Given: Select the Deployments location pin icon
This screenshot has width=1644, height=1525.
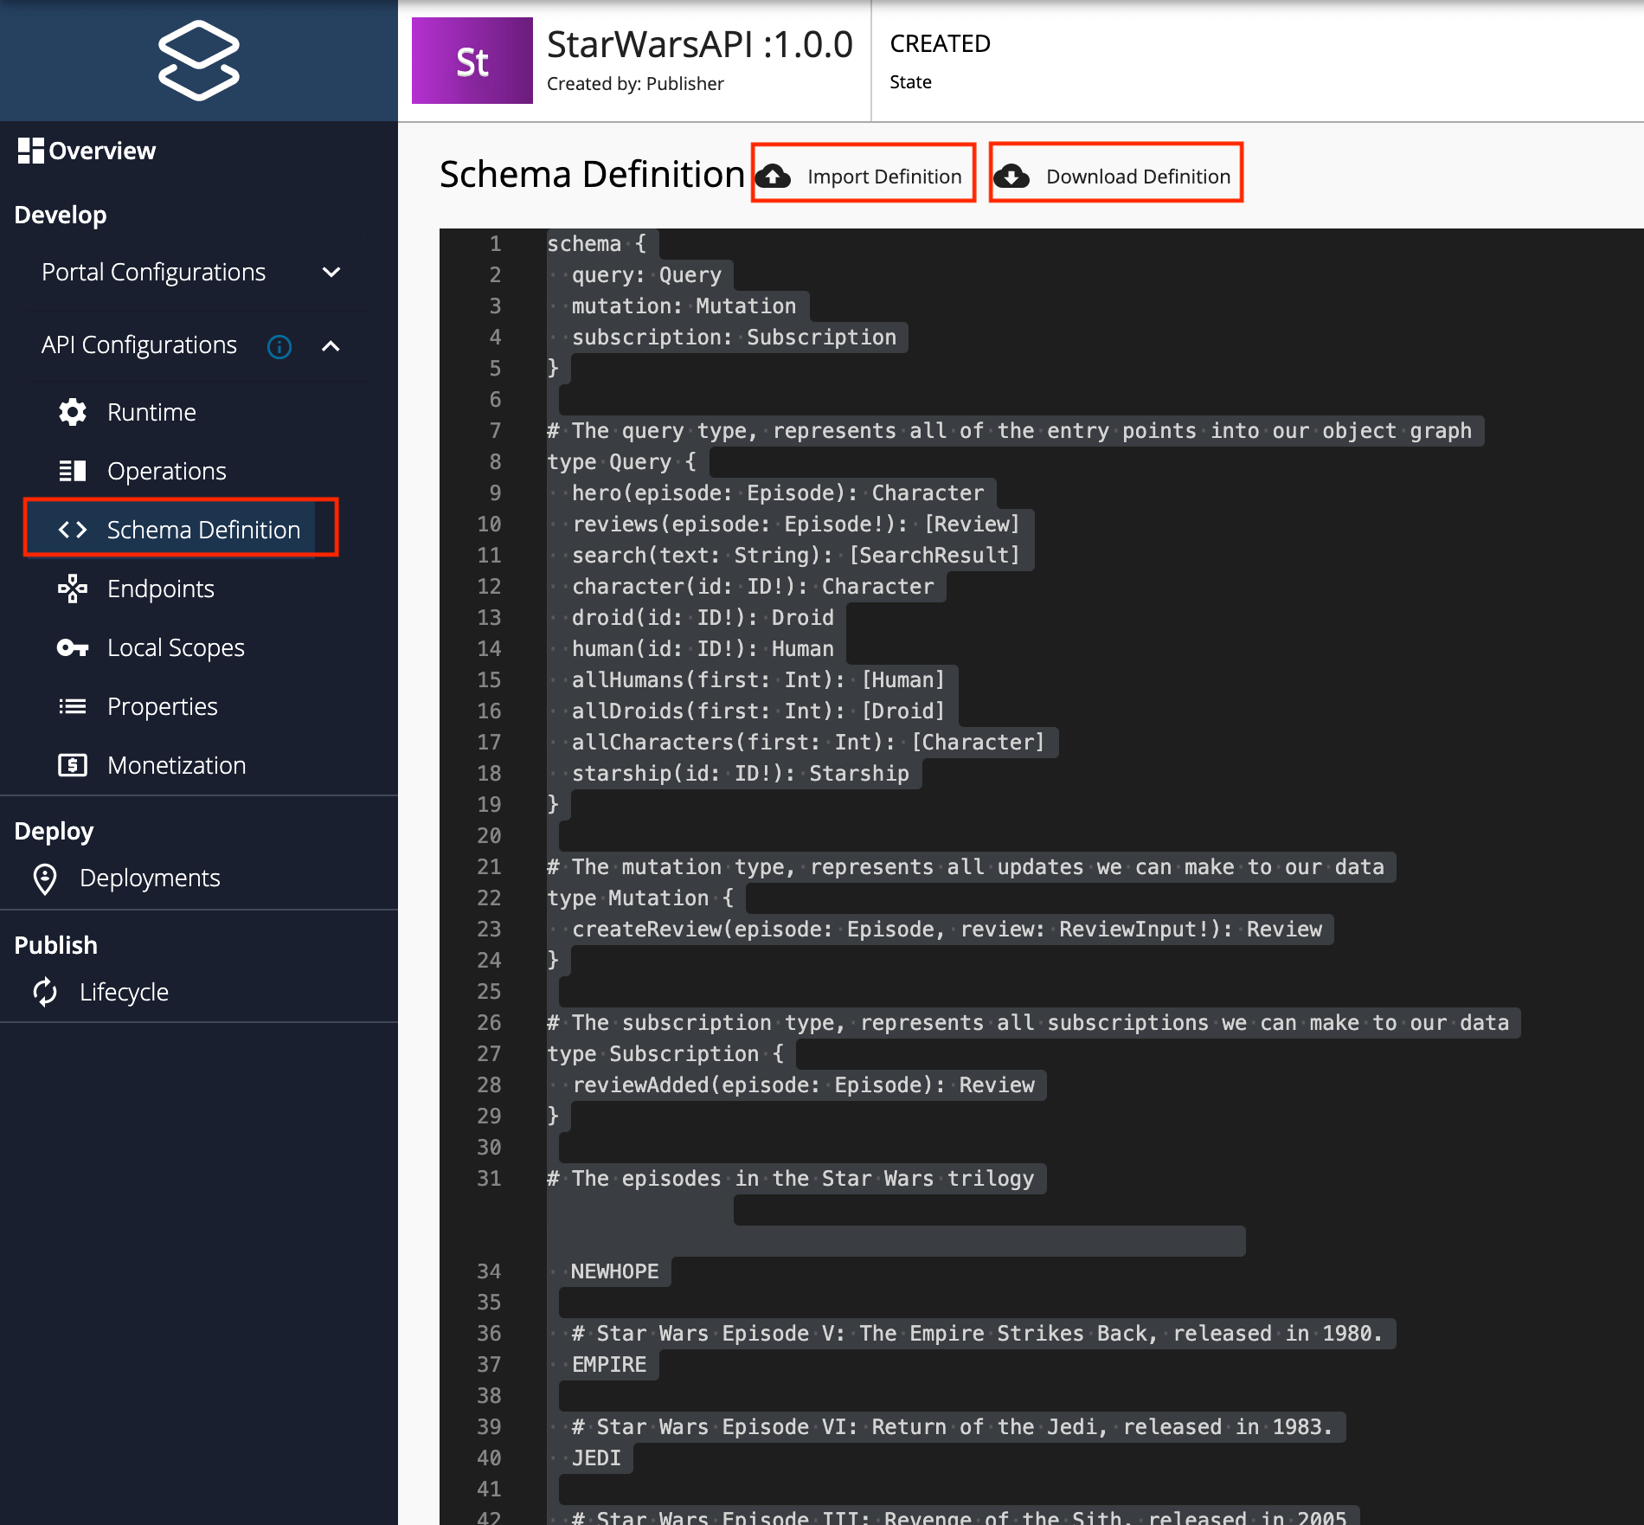Looking at the screenshot, I should [43, 878].
